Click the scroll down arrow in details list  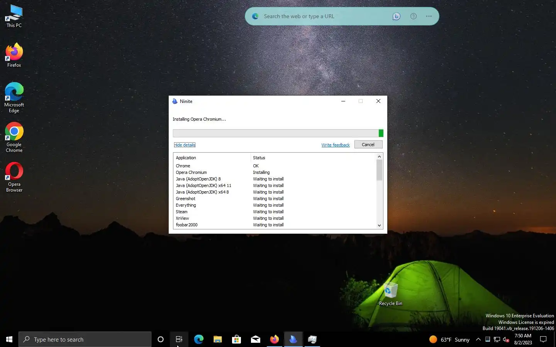pyautogui.click(x=379, y=226)
